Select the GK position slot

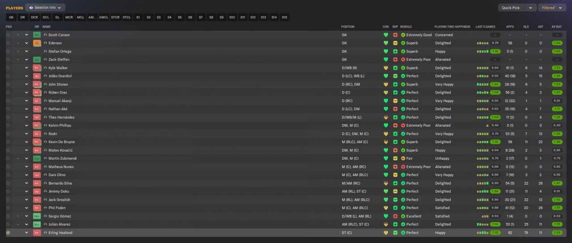[11, 17]
